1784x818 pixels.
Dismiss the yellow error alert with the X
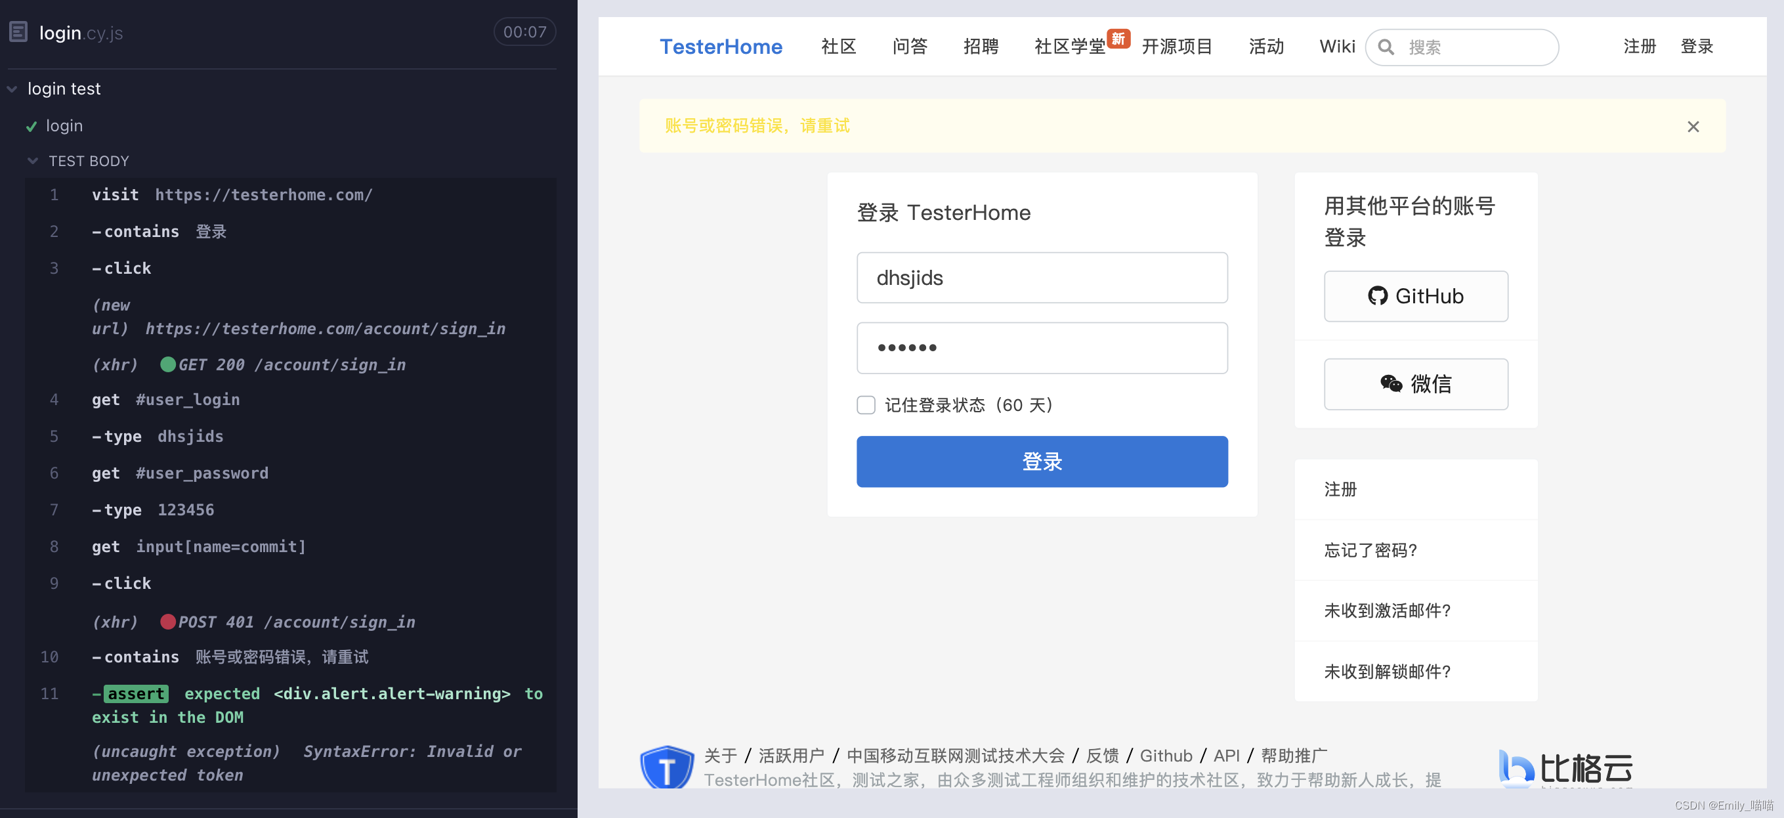tap(1693, 126)
